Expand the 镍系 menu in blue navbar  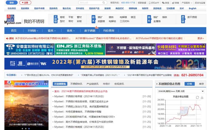(52, 31)
